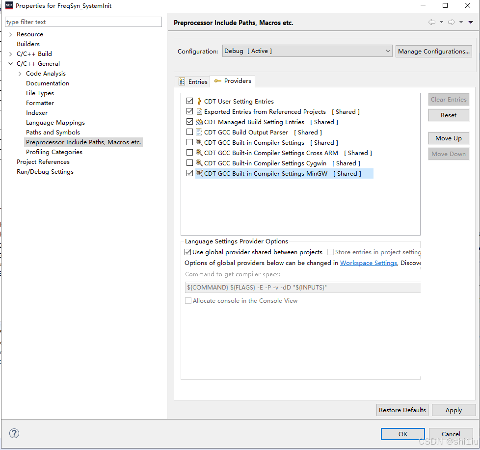
Task: Enable the CDT GCC Build Output Parser checkbox
Action: [x=189, y=132]
